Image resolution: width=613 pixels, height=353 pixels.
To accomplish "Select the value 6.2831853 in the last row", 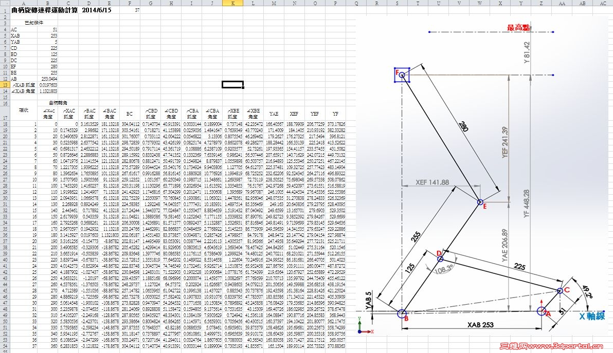I will (68, 346).
